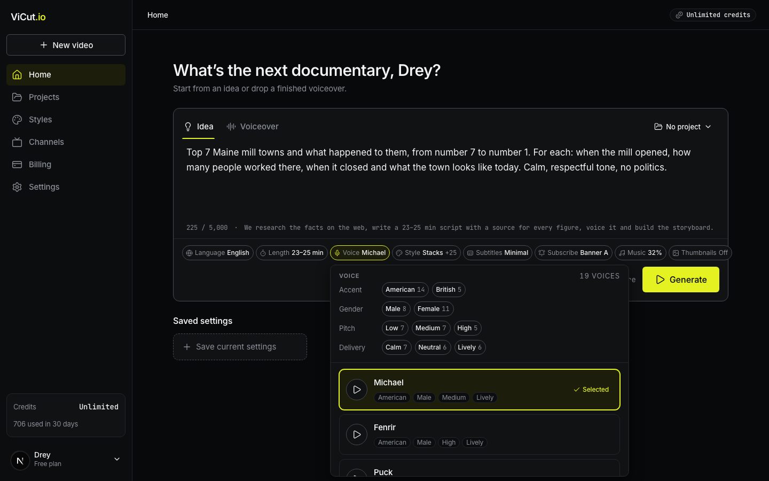Filter voices by American accent
Viewport: 769px width, 481px height.
click(405, 290)
